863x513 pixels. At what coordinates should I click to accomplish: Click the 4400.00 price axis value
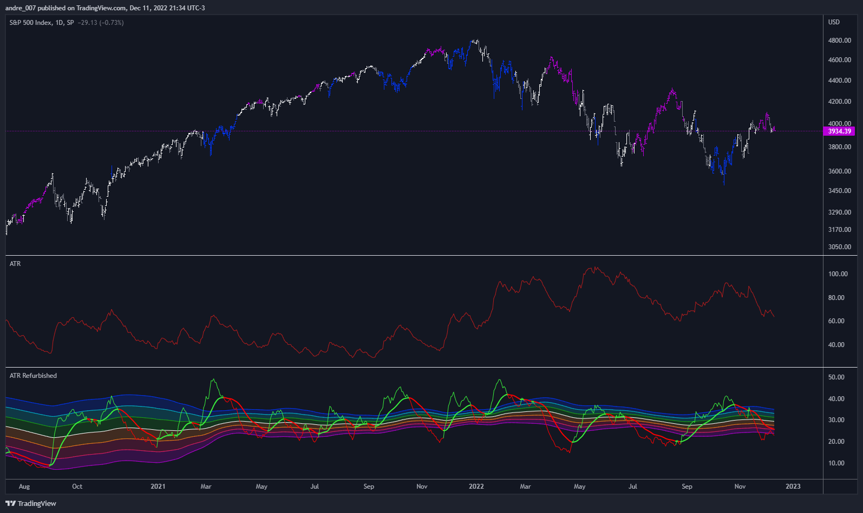tap(839, 81)
